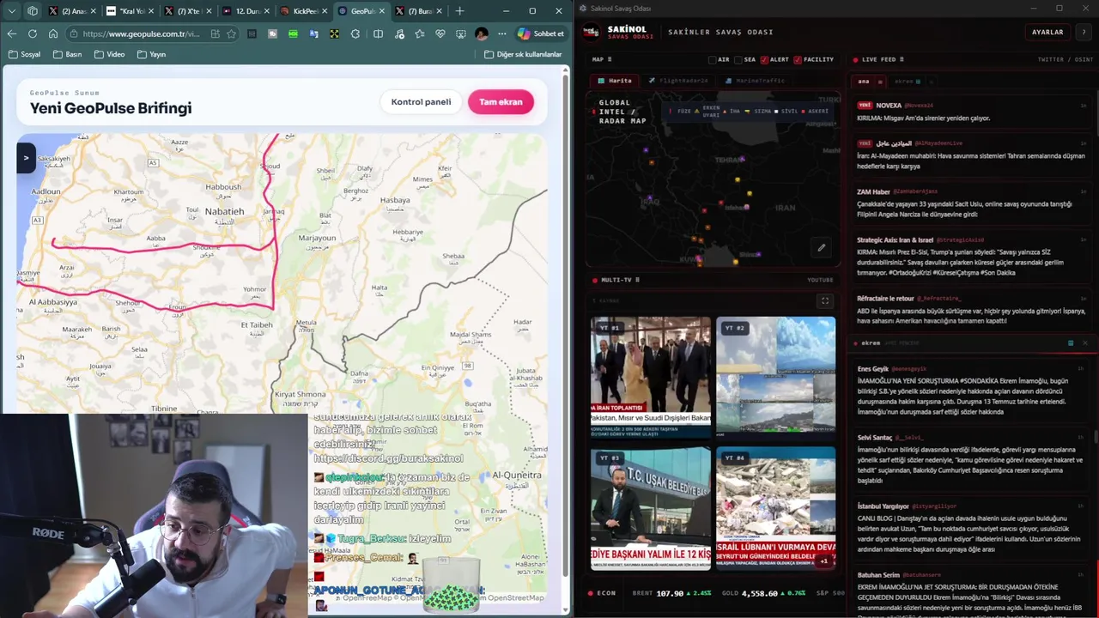1099x618 pixels.
Task: Open the Sosyal bookmarks folder
Action: [24, 54]
